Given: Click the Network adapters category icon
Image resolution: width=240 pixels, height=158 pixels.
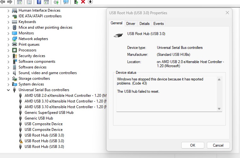Looking at the screenshot, I should click(14, 39).
